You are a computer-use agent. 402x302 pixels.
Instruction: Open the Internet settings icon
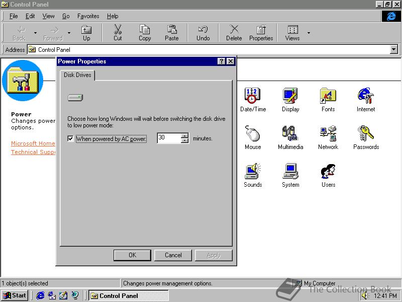366,99
